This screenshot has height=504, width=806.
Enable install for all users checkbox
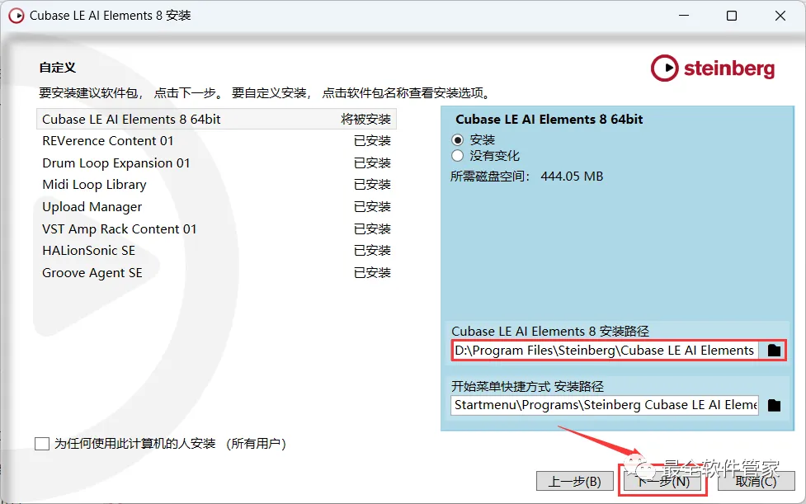(x=41, y=444)
